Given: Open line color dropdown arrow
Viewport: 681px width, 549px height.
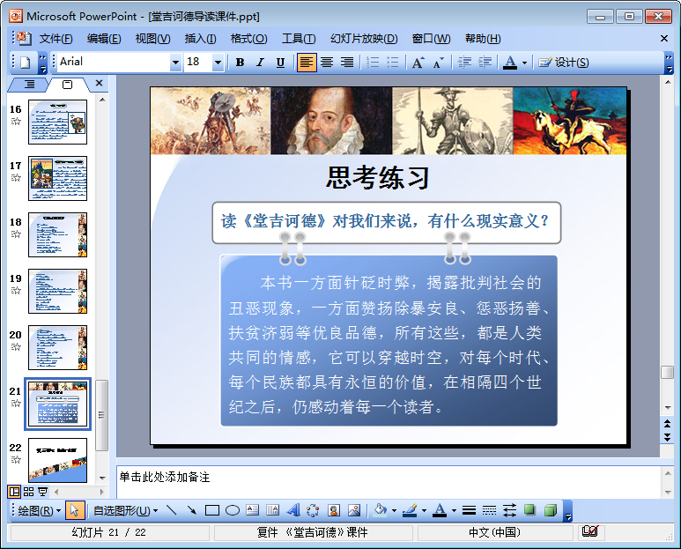Looking at the screenshot, I should coord(424,511).
